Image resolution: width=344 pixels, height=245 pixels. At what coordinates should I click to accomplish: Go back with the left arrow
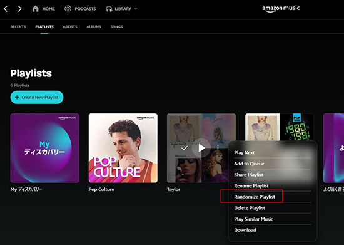pyautogui.click(x=6, y=9)
